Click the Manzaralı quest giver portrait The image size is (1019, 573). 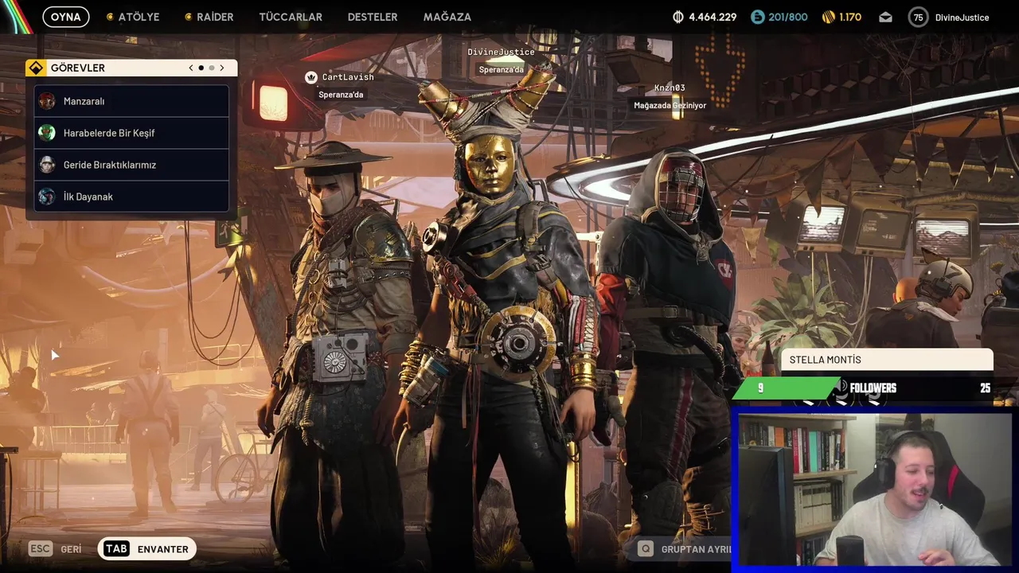click(x=47, y=101)
